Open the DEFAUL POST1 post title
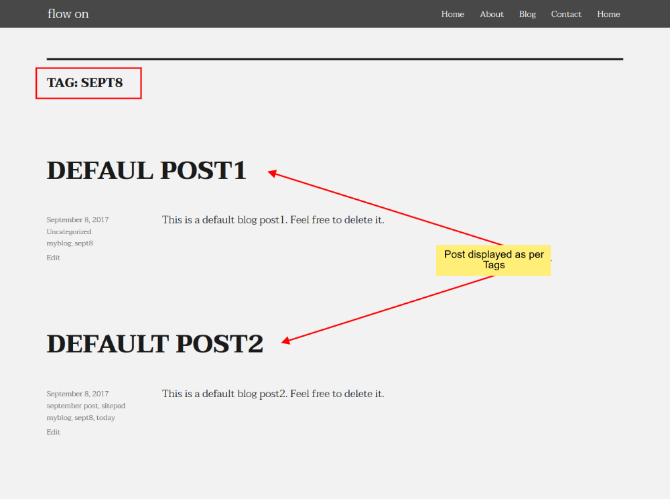This screenshot has width=670, height=499. (146, 170)
